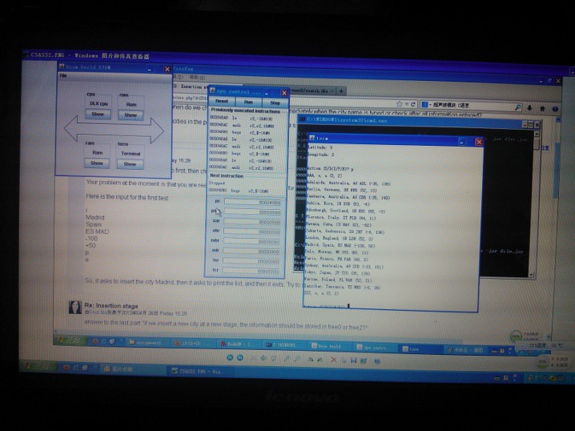The image size is (575, 431).
Task: Open viewer Help via blue question icon
Action: (x=376, y=361)
